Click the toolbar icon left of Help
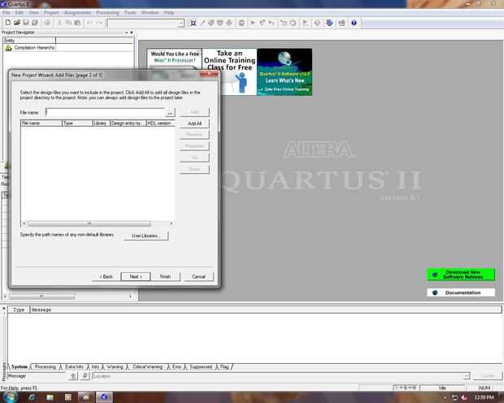The image size is (504, 403). [341, 23]
